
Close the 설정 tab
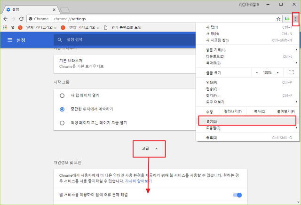(54, 9)
